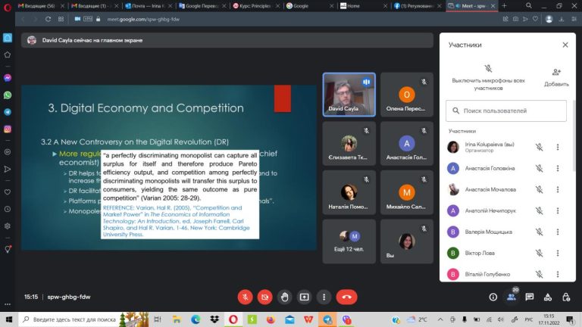Select Олена Перес... participant tile
Viewport: 582px width, 327px height.
407,95
